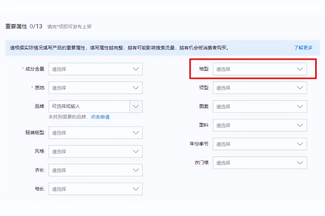
Task: Expand the 品牌 combo box arrow
Action: click(136, 106)
